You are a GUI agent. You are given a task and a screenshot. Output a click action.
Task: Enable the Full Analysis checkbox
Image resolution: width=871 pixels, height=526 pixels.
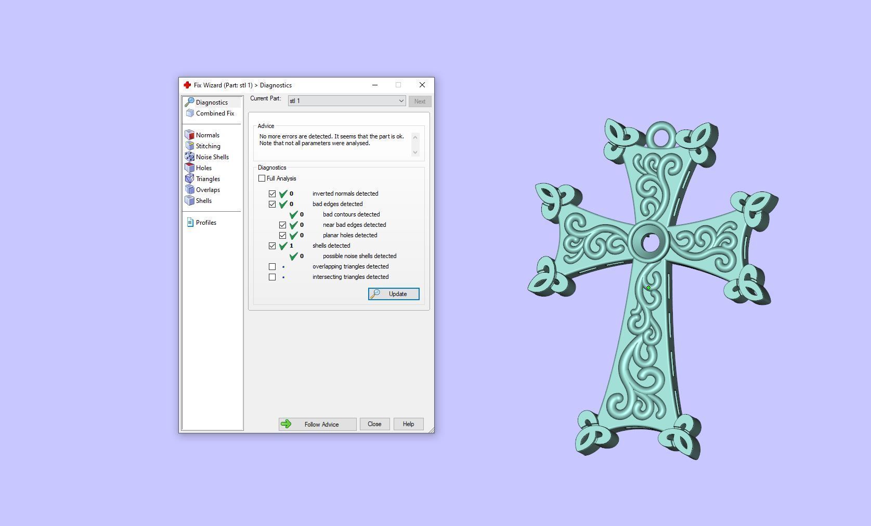[x=262, y=178]
